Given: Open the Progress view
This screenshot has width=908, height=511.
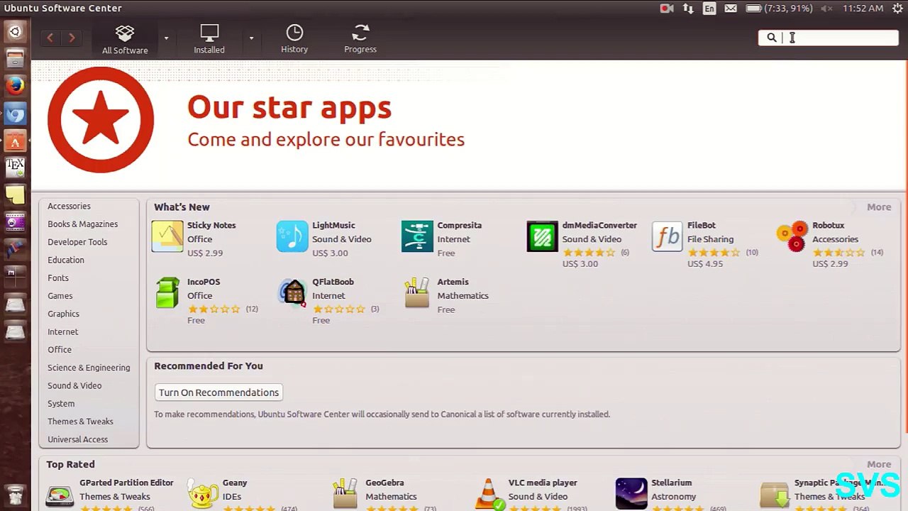Looking at the screenshot, I should 360,39.
